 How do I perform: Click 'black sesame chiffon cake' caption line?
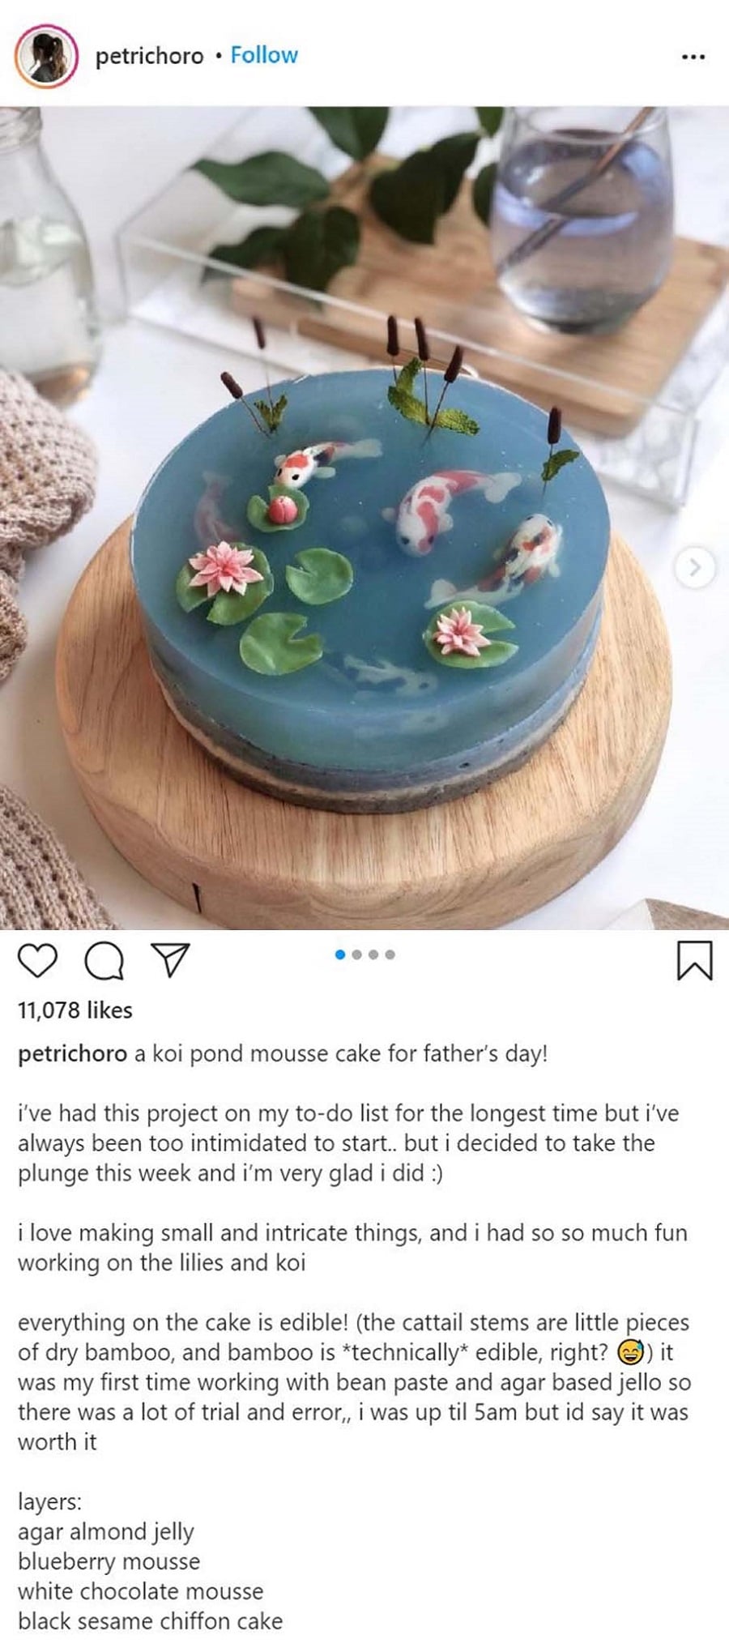tap(151, 1621)
